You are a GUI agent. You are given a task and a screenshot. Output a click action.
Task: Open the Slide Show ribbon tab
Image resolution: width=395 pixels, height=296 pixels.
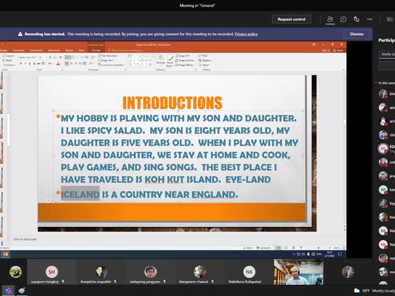pyautogui.click(x=54, y=51)
